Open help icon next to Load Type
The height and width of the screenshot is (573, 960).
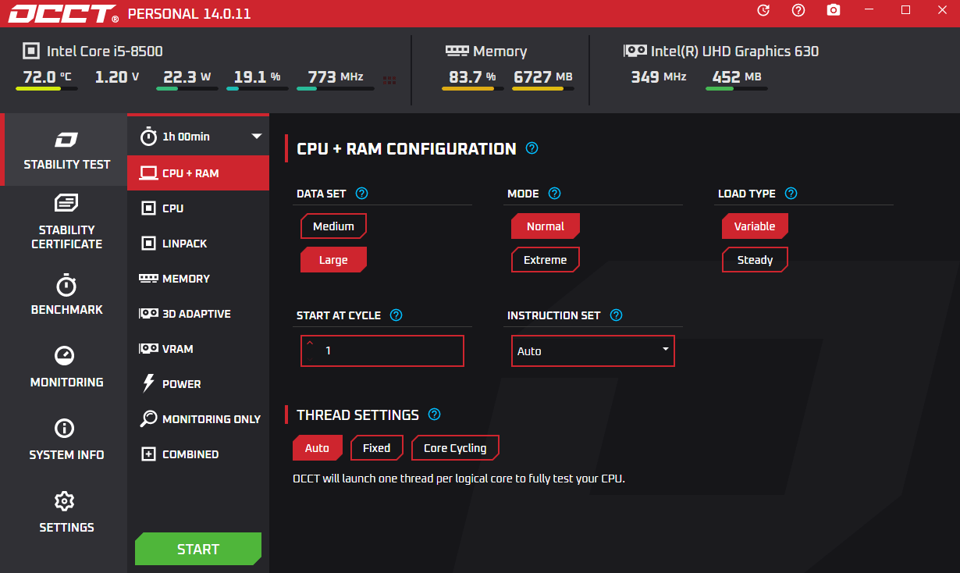791,194
